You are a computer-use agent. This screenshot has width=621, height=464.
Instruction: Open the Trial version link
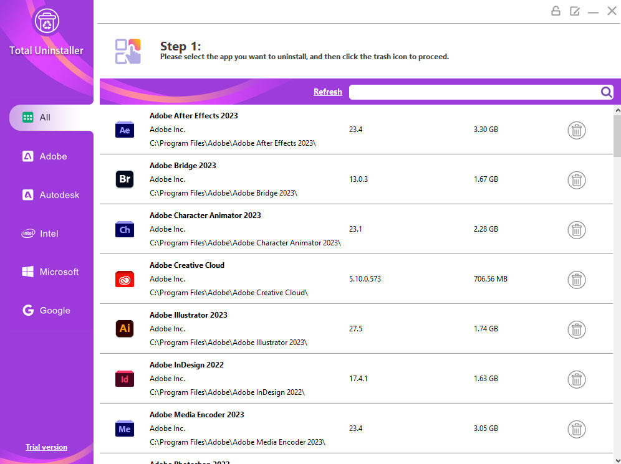46,447
